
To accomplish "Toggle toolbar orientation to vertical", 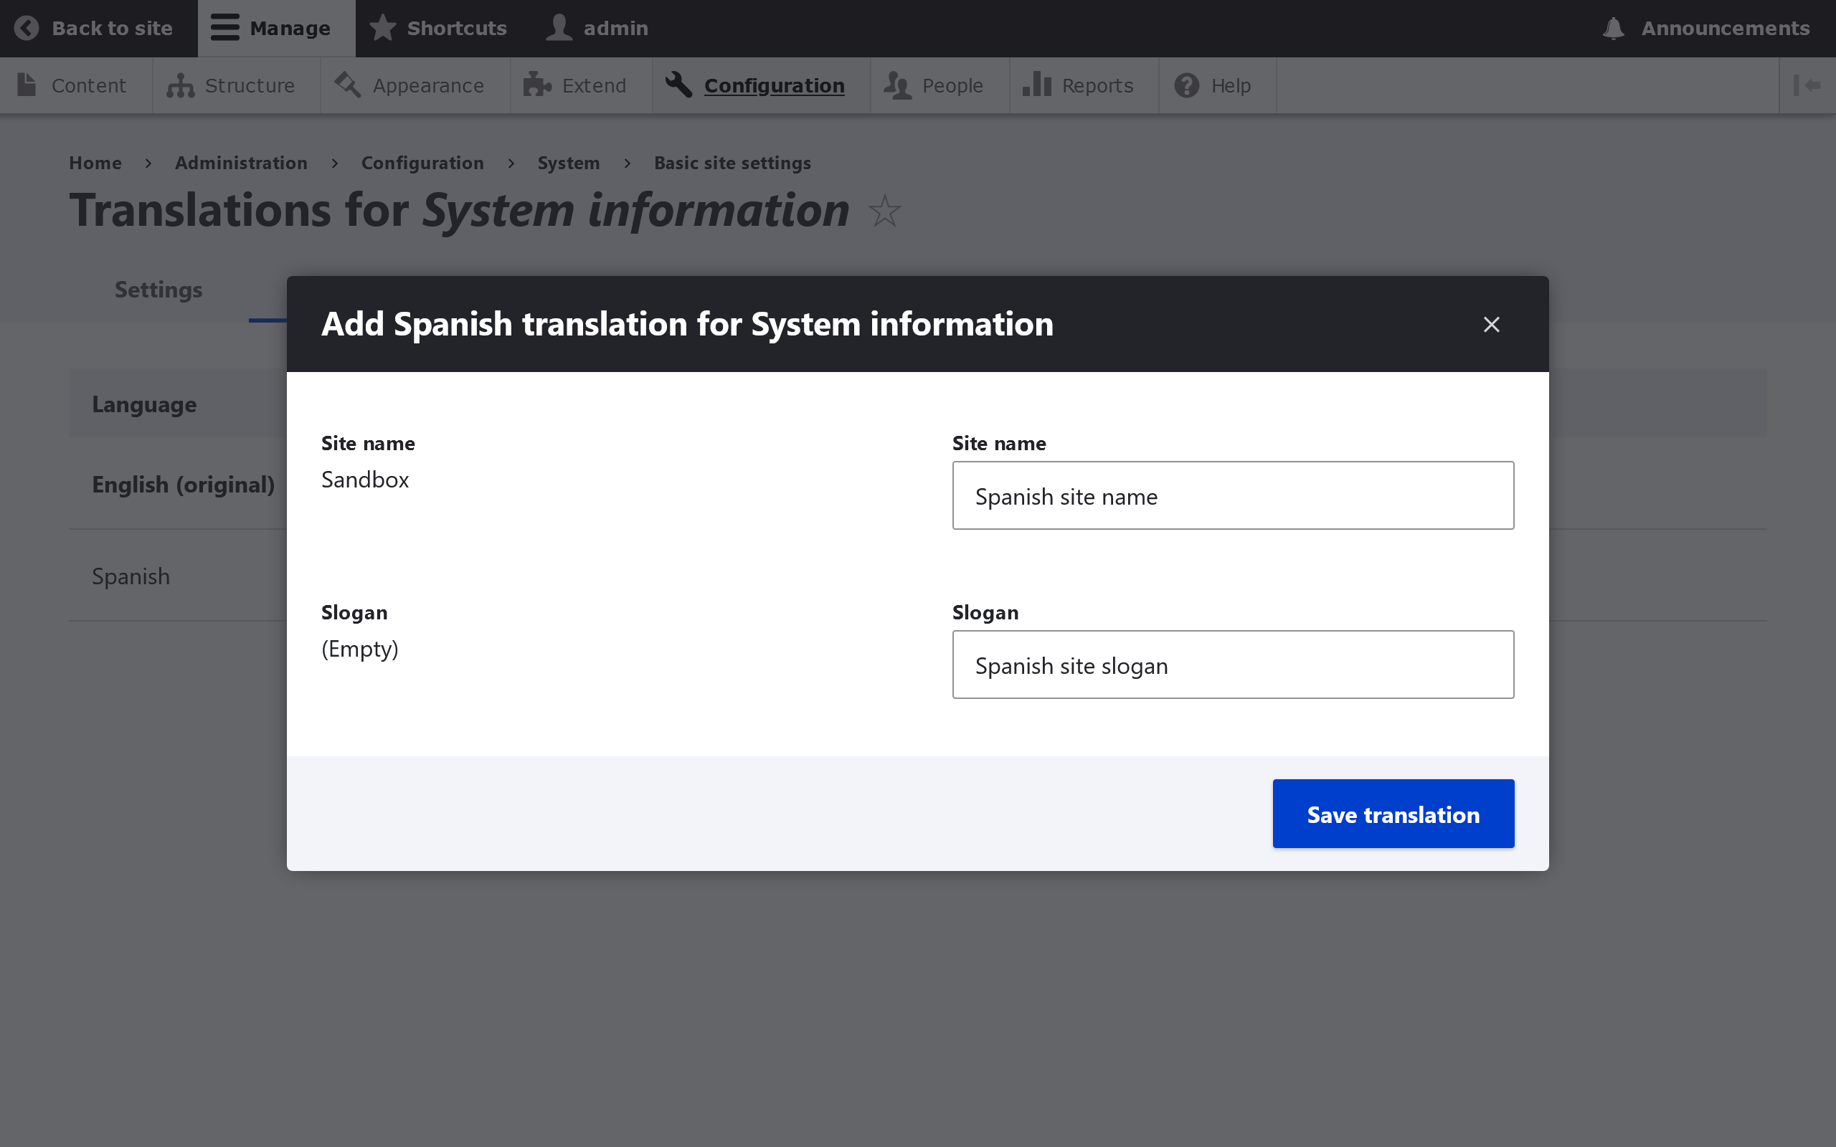I will point(1807,86).
